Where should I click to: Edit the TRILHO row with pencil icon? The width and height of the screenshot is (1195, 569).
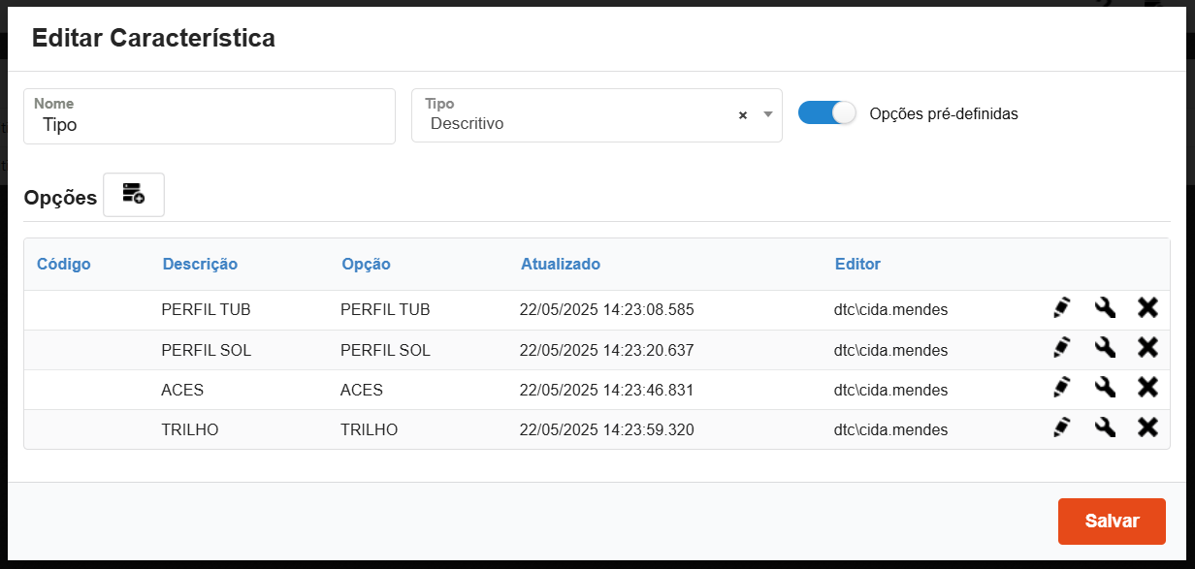coord(1061,427)
